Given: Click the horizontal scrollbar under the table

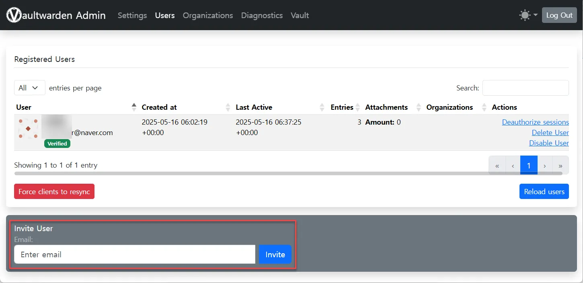Looking at the screenshot, I should 288,174.
